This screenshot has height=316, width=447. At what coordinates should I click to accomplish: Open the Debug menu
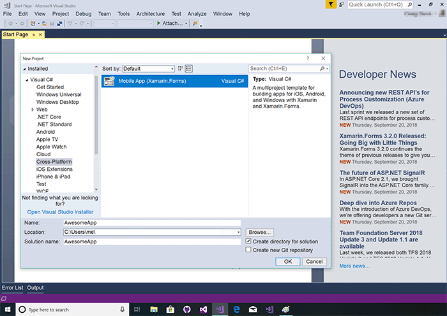pyautogui.click(x=84, y=14)
